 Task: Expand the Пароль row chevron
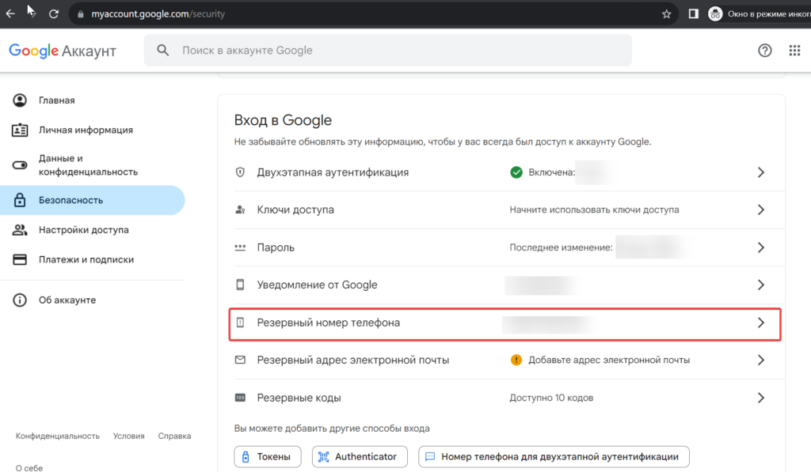761,247
